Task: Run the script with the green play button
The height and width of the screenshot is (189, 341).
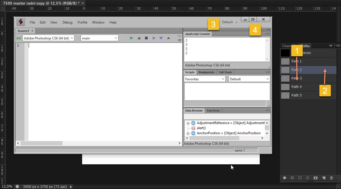Action: pyautogui.click(x=131, y=38)
